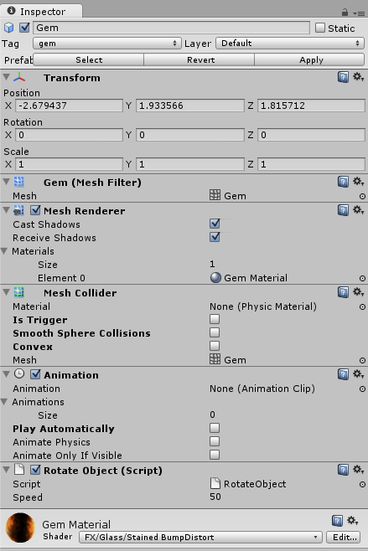Open Mesh Collider help icon
The image size is (368, 551).
[x=343, y=292]
